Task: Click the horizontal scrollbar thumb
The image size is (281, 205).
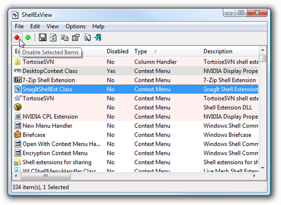Action: click(x=46, y=176)
